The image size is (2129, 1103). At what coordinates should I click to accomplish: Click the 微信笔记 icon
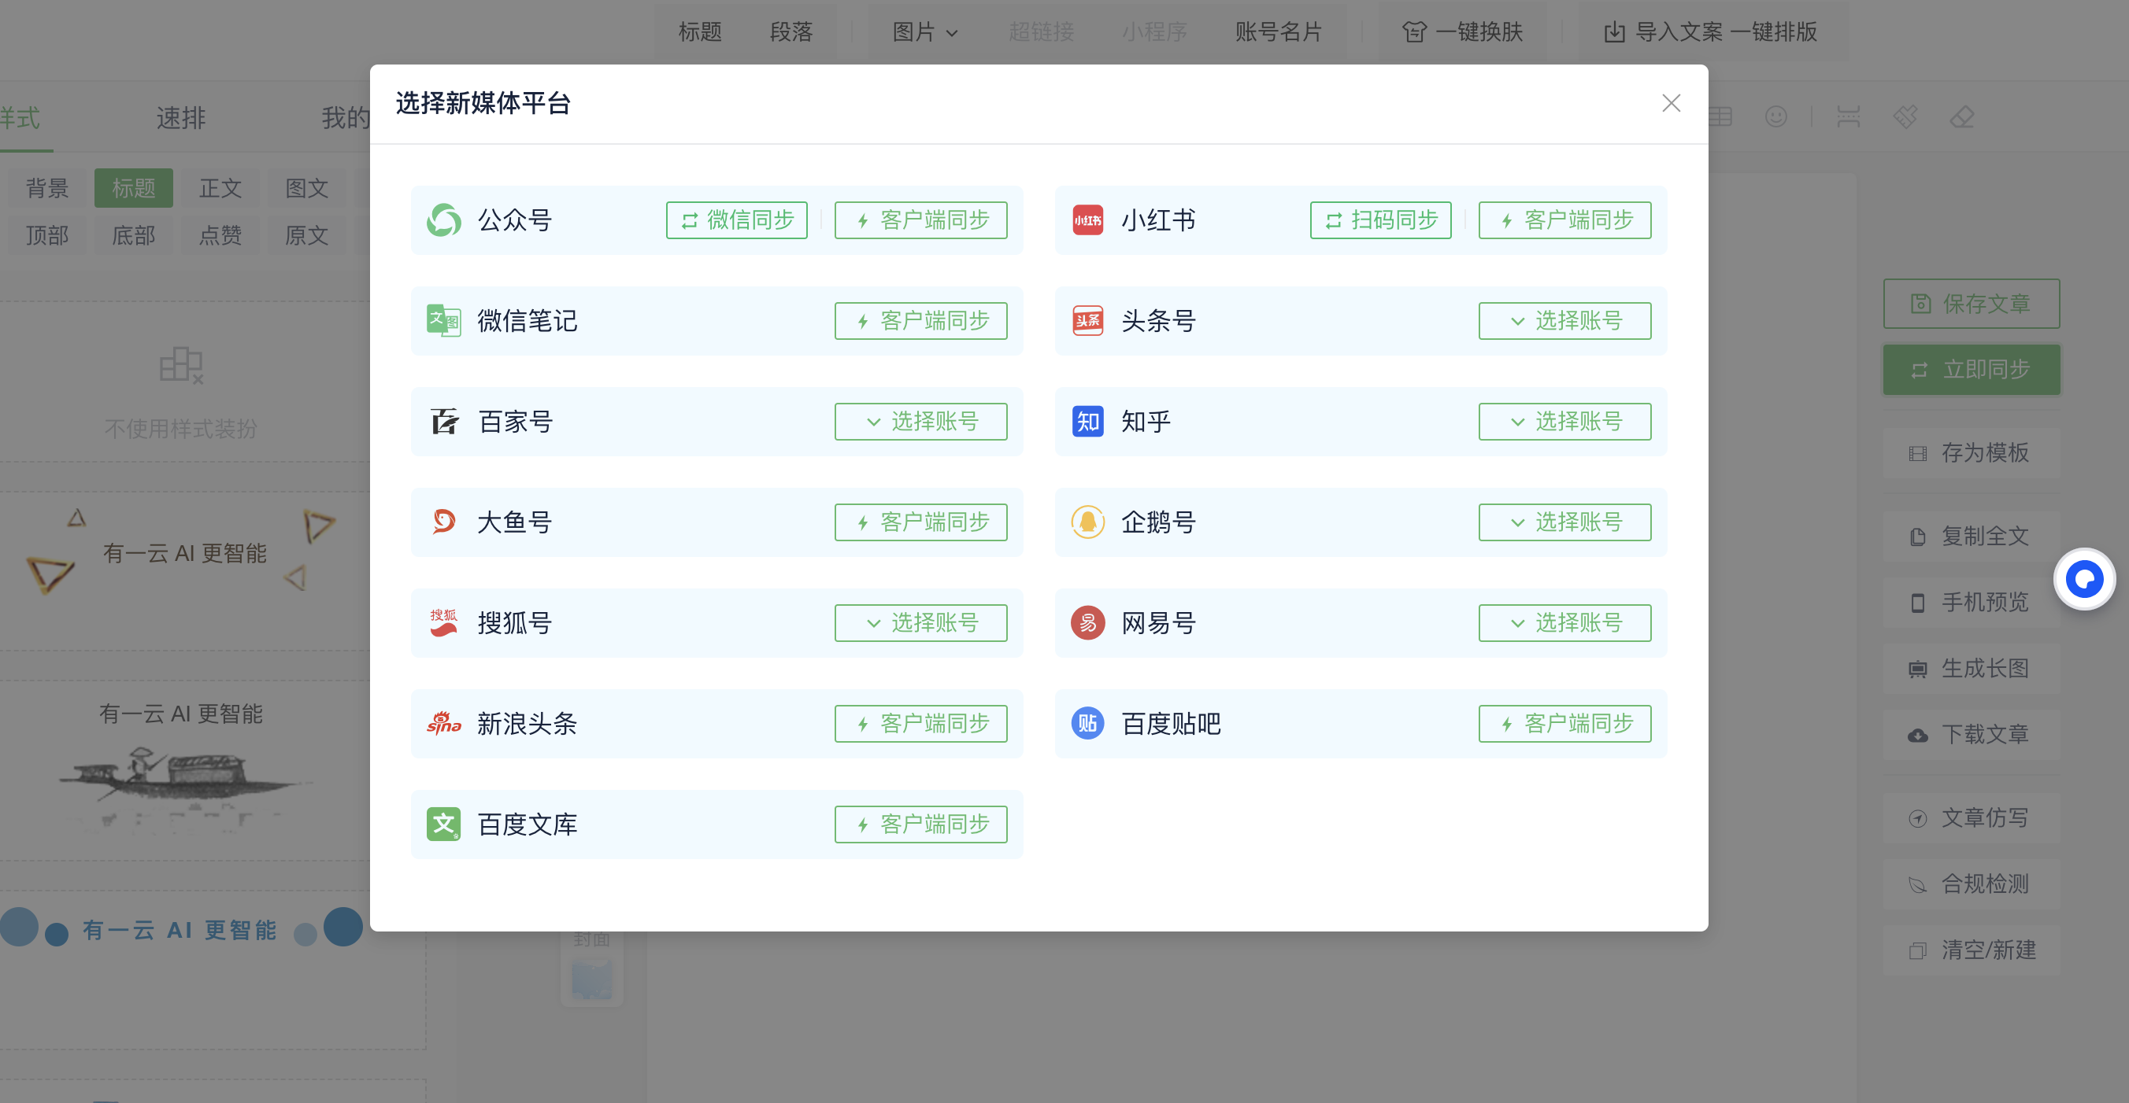pyautogui.click(x=444, y=320)
